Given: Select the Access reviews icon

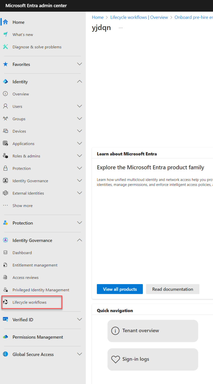Looking at the screenshot, I should pos(5,277).
